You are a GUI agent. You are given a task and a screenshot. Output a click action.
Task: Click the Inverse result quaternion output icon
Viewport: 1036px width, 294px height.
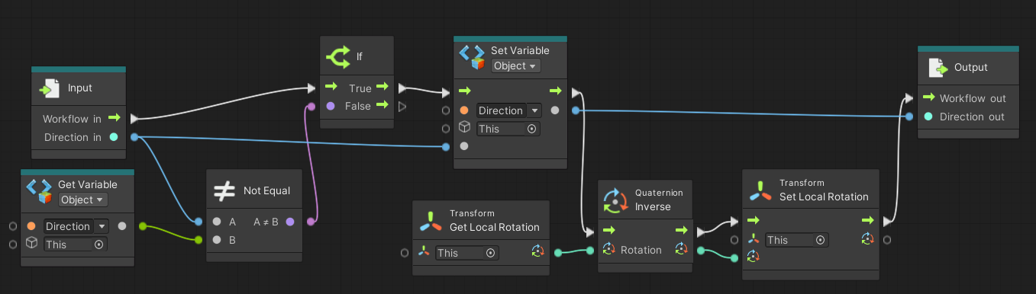[x=681, y=248]
